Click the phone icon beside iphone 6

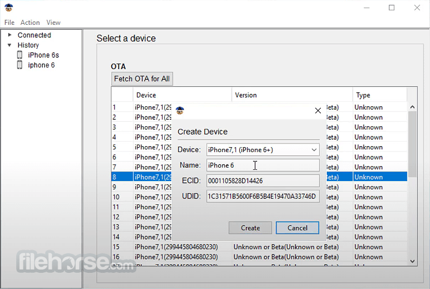coord(20,65)
